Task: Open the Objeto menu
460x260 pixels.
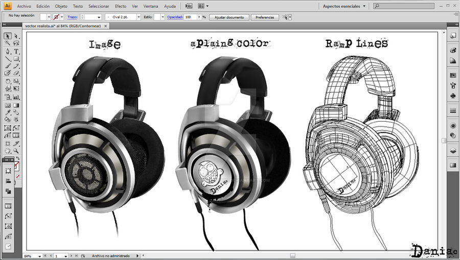Action: pos(61,6)
